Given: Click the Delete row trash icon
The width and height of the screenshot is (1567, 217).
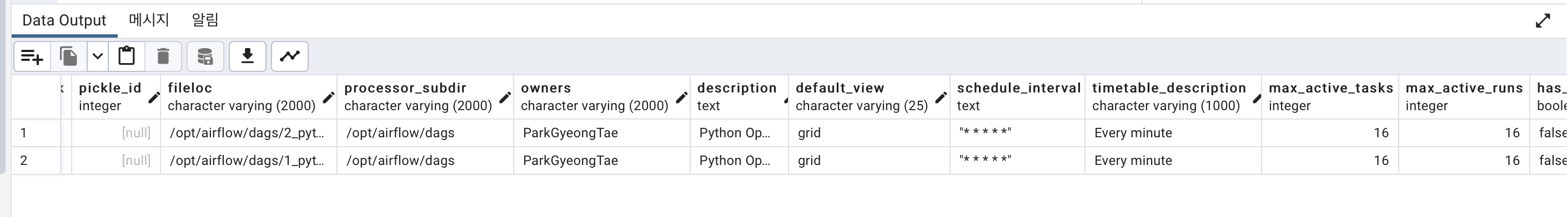Looking at the screenshot, I should click(163, 56).
